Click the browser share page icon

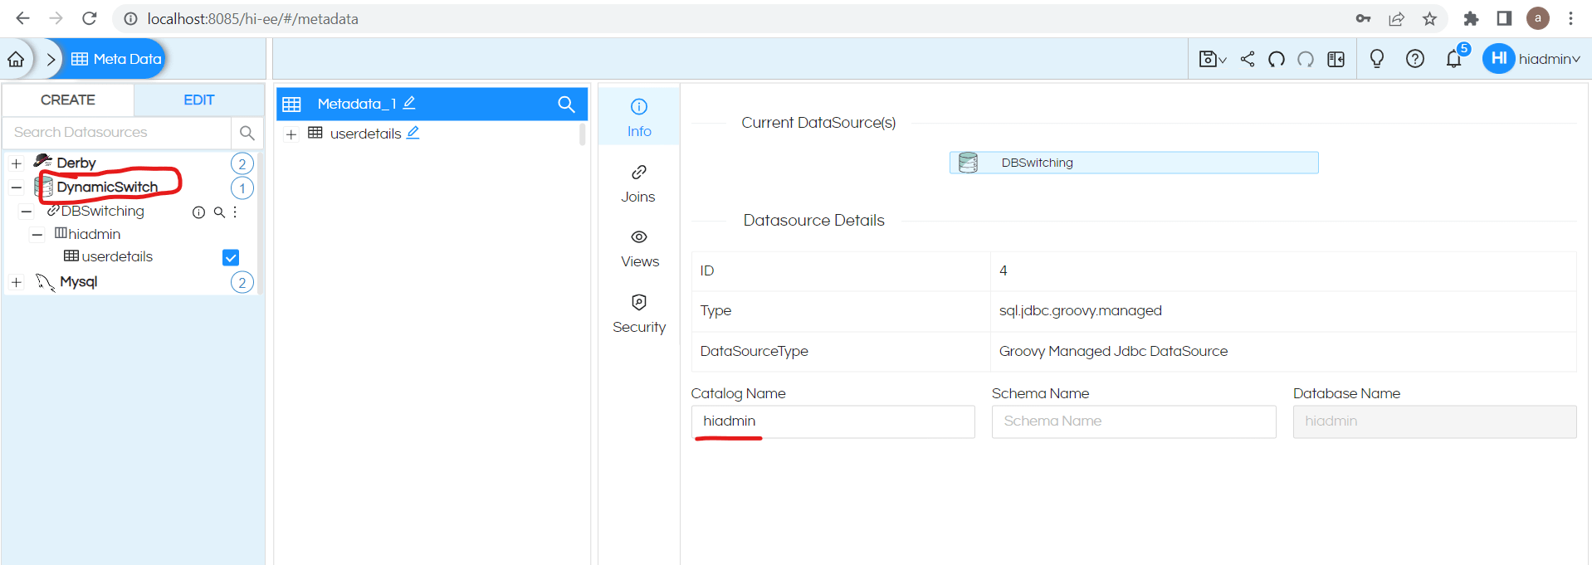[1397, 18]
